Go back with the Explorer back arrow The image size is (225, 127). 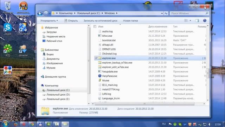pos(40,13)
